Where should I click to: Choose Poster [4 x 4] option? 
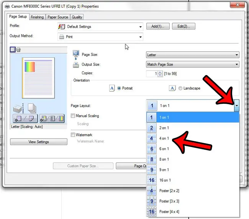click(193, 212)
